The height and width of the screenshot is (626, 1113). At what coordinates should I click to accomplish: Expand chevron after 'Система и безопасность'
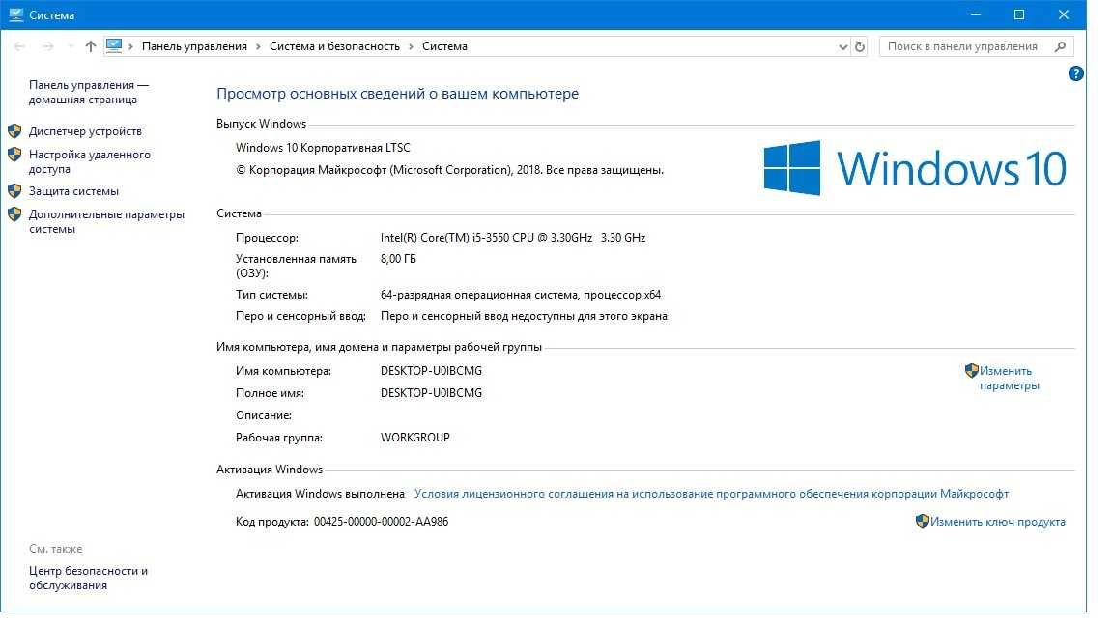pos(411,46)
